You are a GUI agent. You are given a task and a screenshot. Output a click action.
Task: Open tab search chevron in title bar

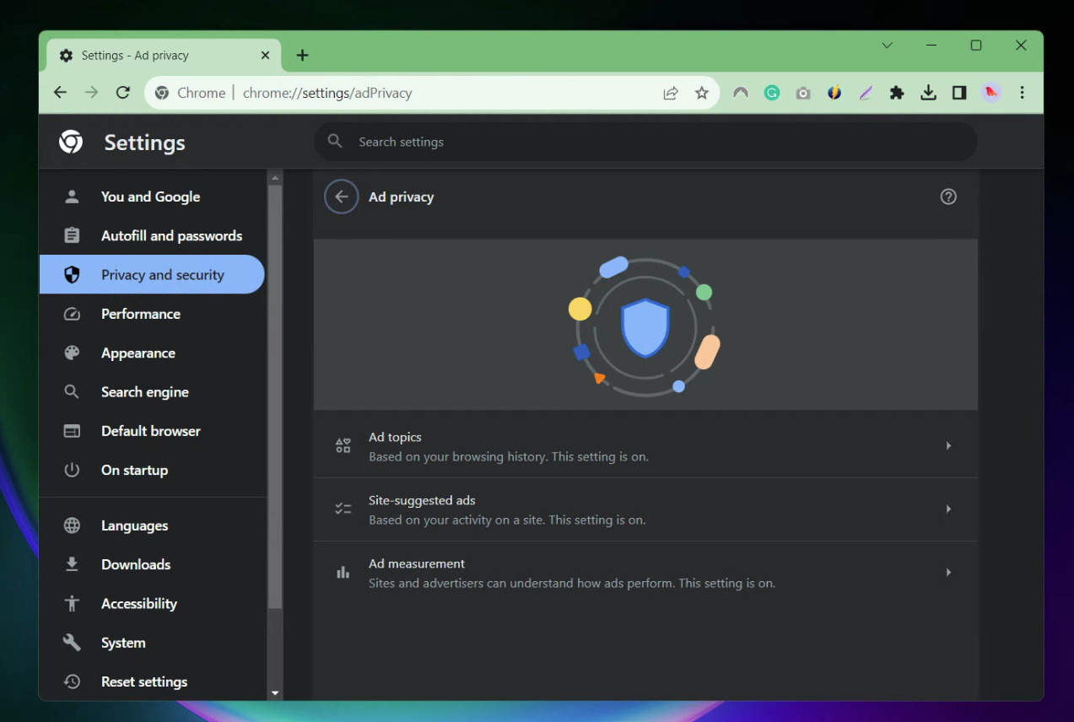[888, 46]
